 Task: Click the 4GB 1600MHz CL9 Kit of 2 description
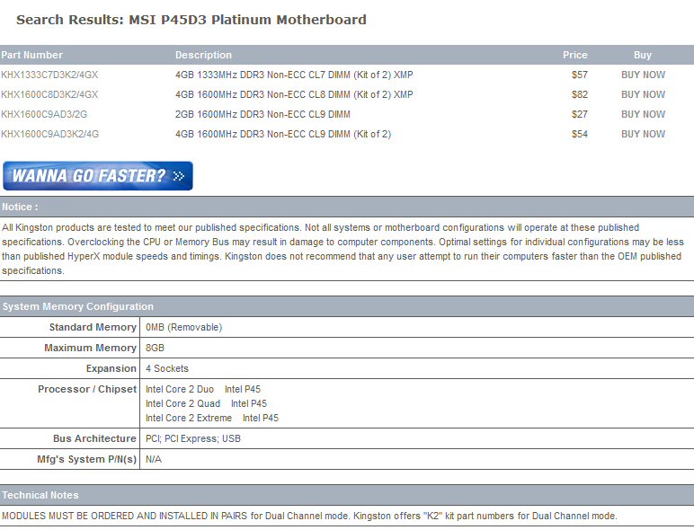[283, 134]
